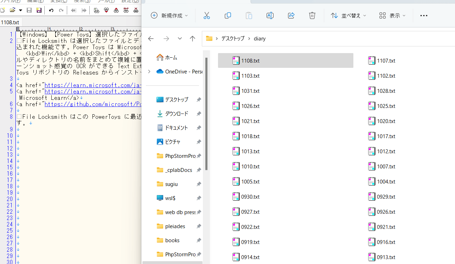Click the Find search icon in editor toolbar

[96, 11]
